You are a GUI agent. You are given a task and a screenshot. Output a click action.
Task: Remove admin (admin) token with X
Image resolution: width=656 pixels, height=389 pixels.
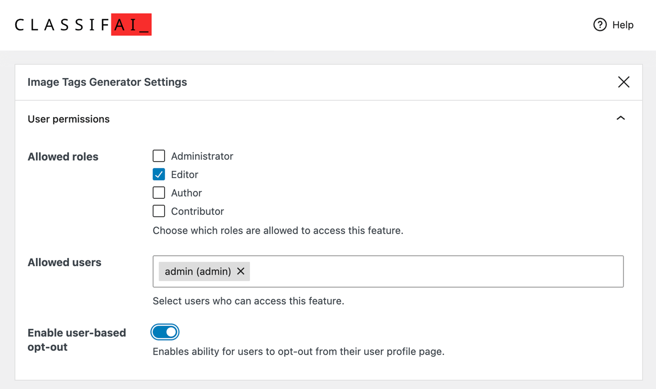[x=241, y=271]
